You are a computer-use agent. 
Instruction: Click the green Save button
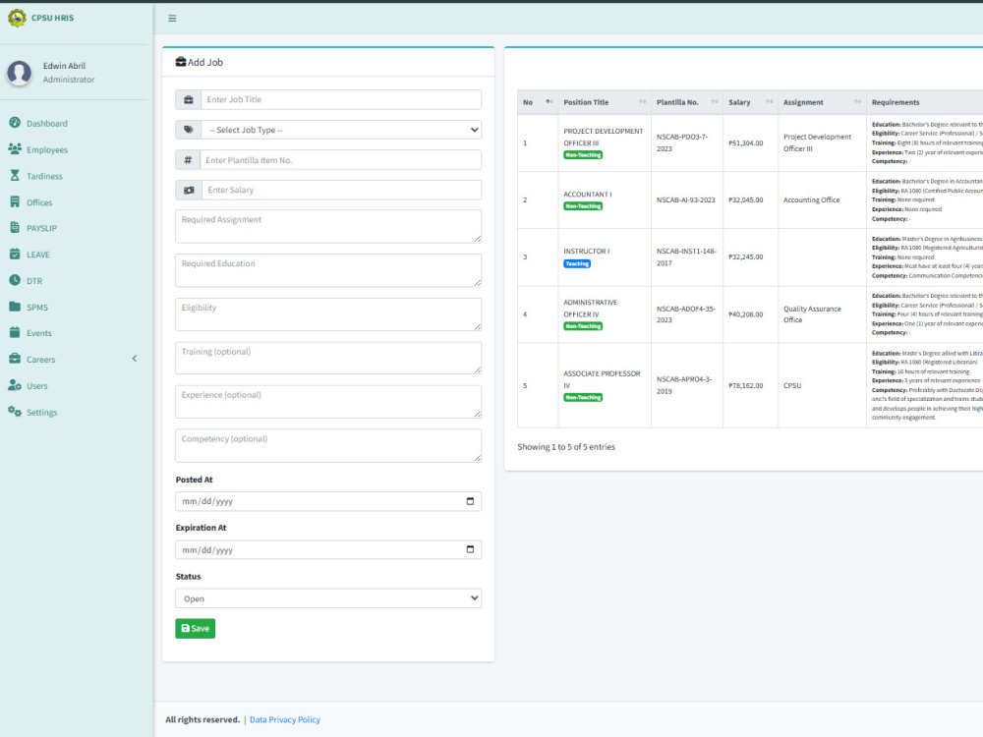point(195,628)
